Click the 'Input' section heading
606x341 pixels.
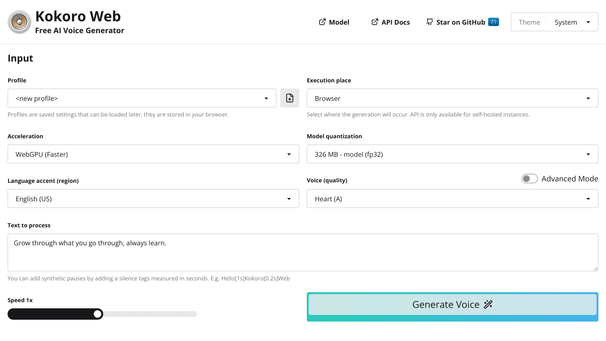coord(20,58)
